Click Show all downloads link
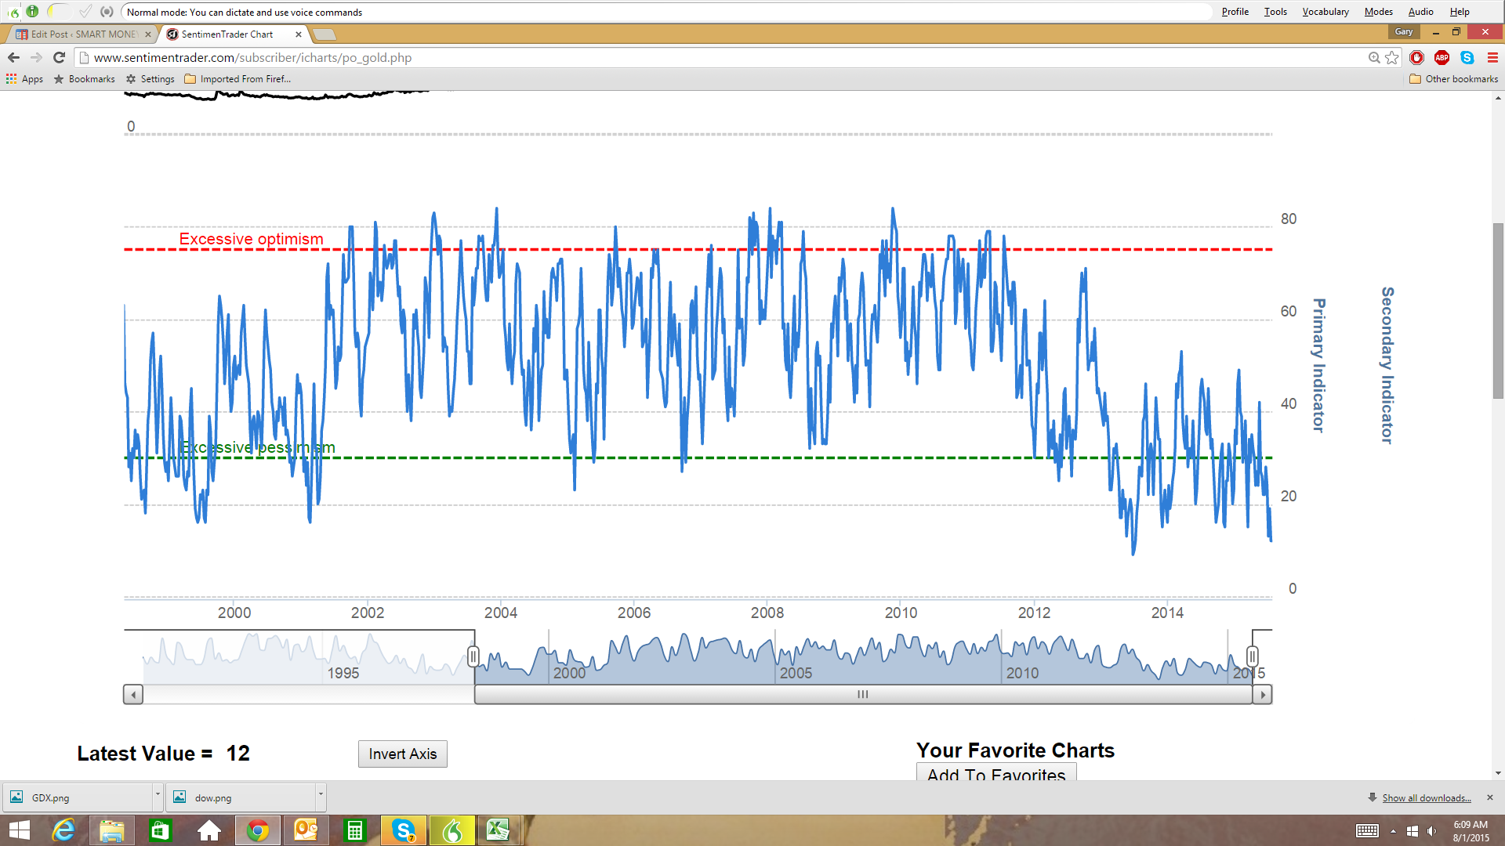The width and height of the screenshot is (1505, 846). click(1426, 797)
